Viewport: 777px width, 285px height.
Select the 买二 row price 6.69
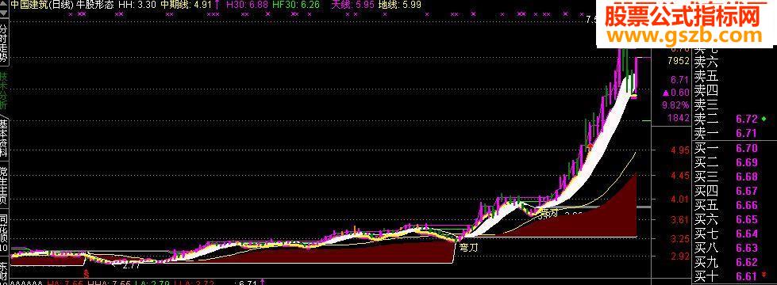coord(746,162)
